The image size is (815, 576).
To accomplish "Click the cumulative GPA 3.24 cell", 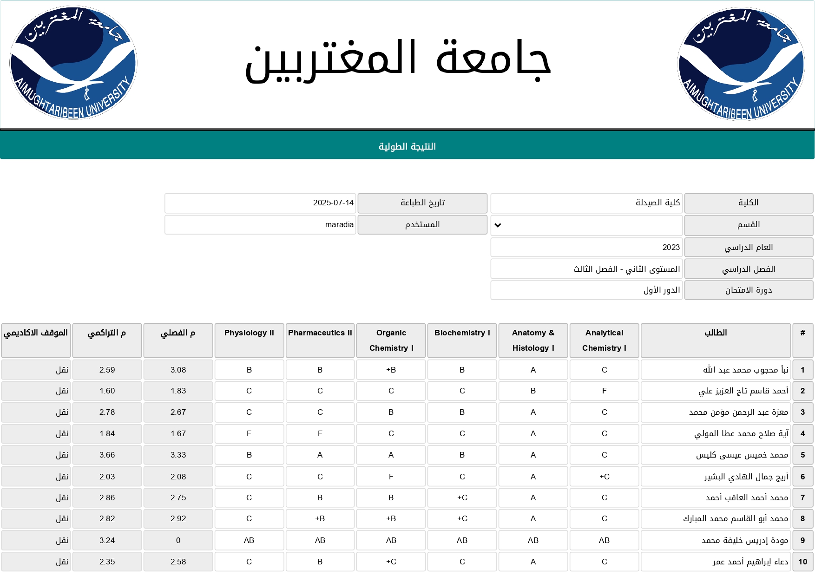I will pos(107,540).
